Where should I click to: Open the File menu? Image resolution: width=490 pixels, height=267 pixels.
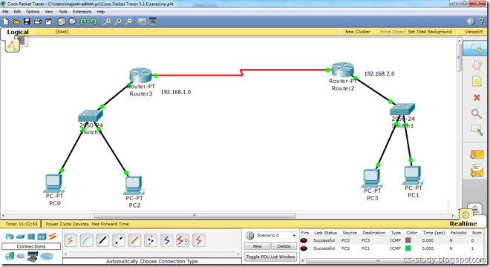tap(5, 12)
